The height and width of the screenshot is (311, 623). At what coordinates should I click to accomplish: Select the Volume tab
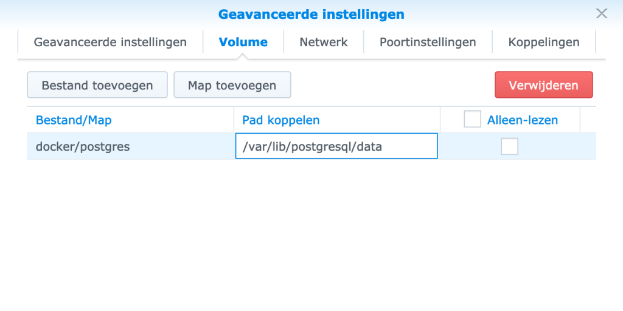243,42
